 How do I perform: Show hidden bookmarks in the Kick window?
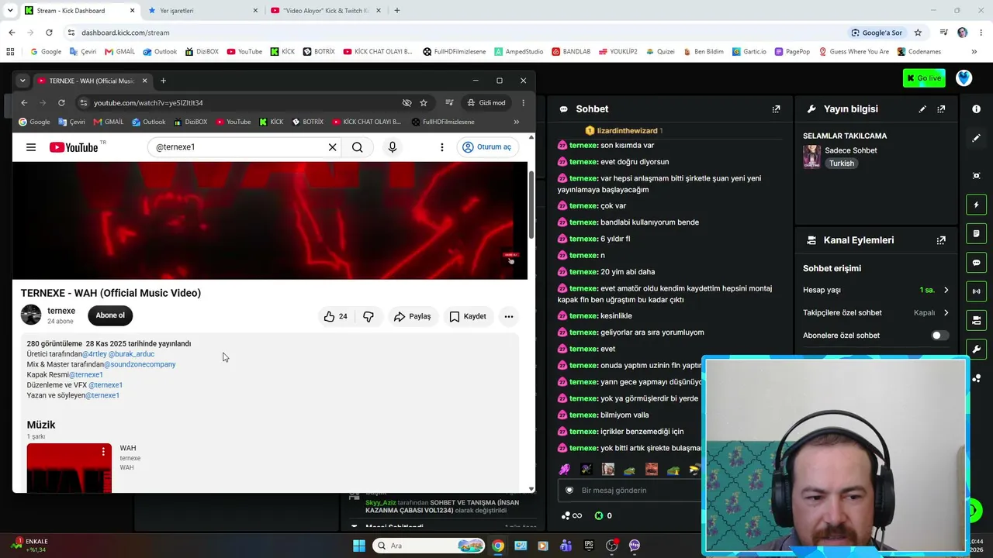pyautogui.click(x=974, y=52)
